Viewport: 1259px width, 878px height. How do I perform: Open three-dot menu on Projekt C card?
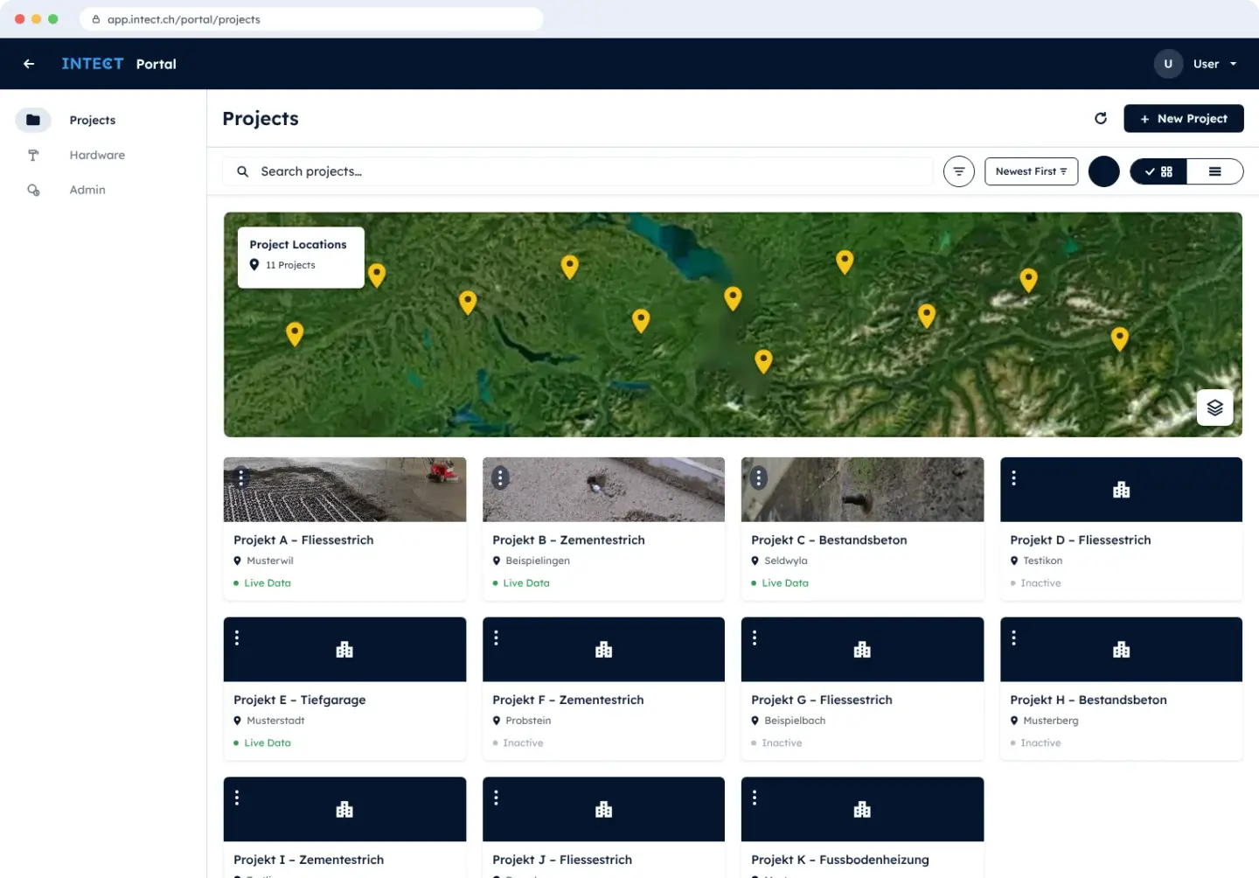[x=759, y=477]
